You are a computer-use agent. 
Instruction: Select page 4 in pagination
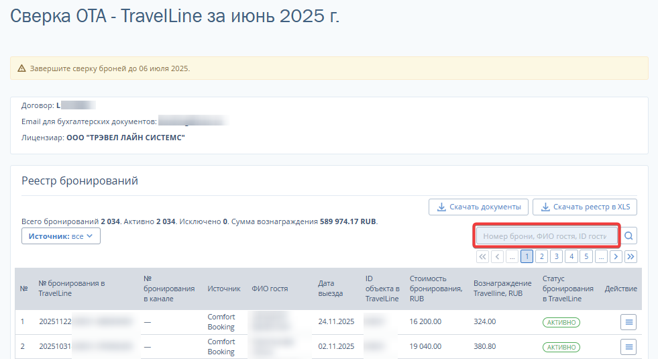point(571,256)
